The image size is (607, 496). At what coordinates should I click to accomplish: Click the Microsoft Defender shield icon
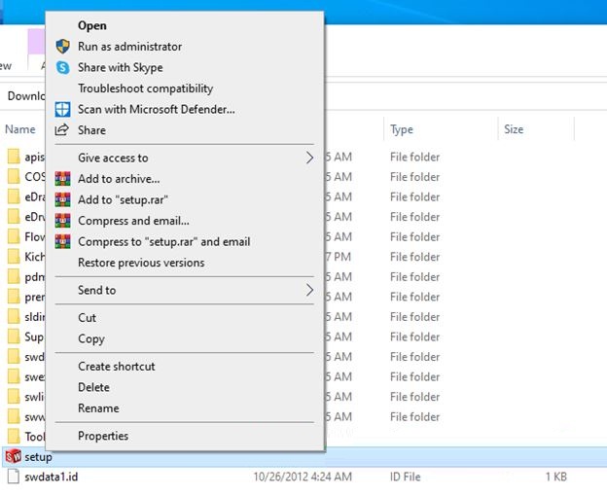pos(62,110)
